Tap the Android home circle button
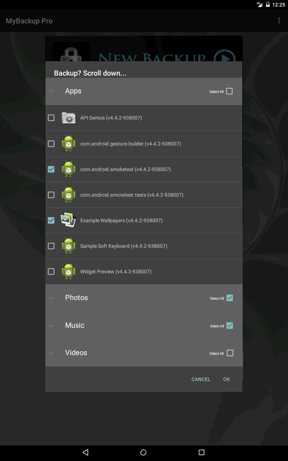The height and width of the screenshot is (461, 288). (144, 452)
